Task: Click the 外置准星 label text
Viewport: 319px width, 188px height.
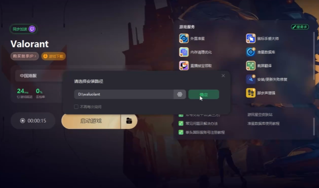Action: [x=197, y=39]
